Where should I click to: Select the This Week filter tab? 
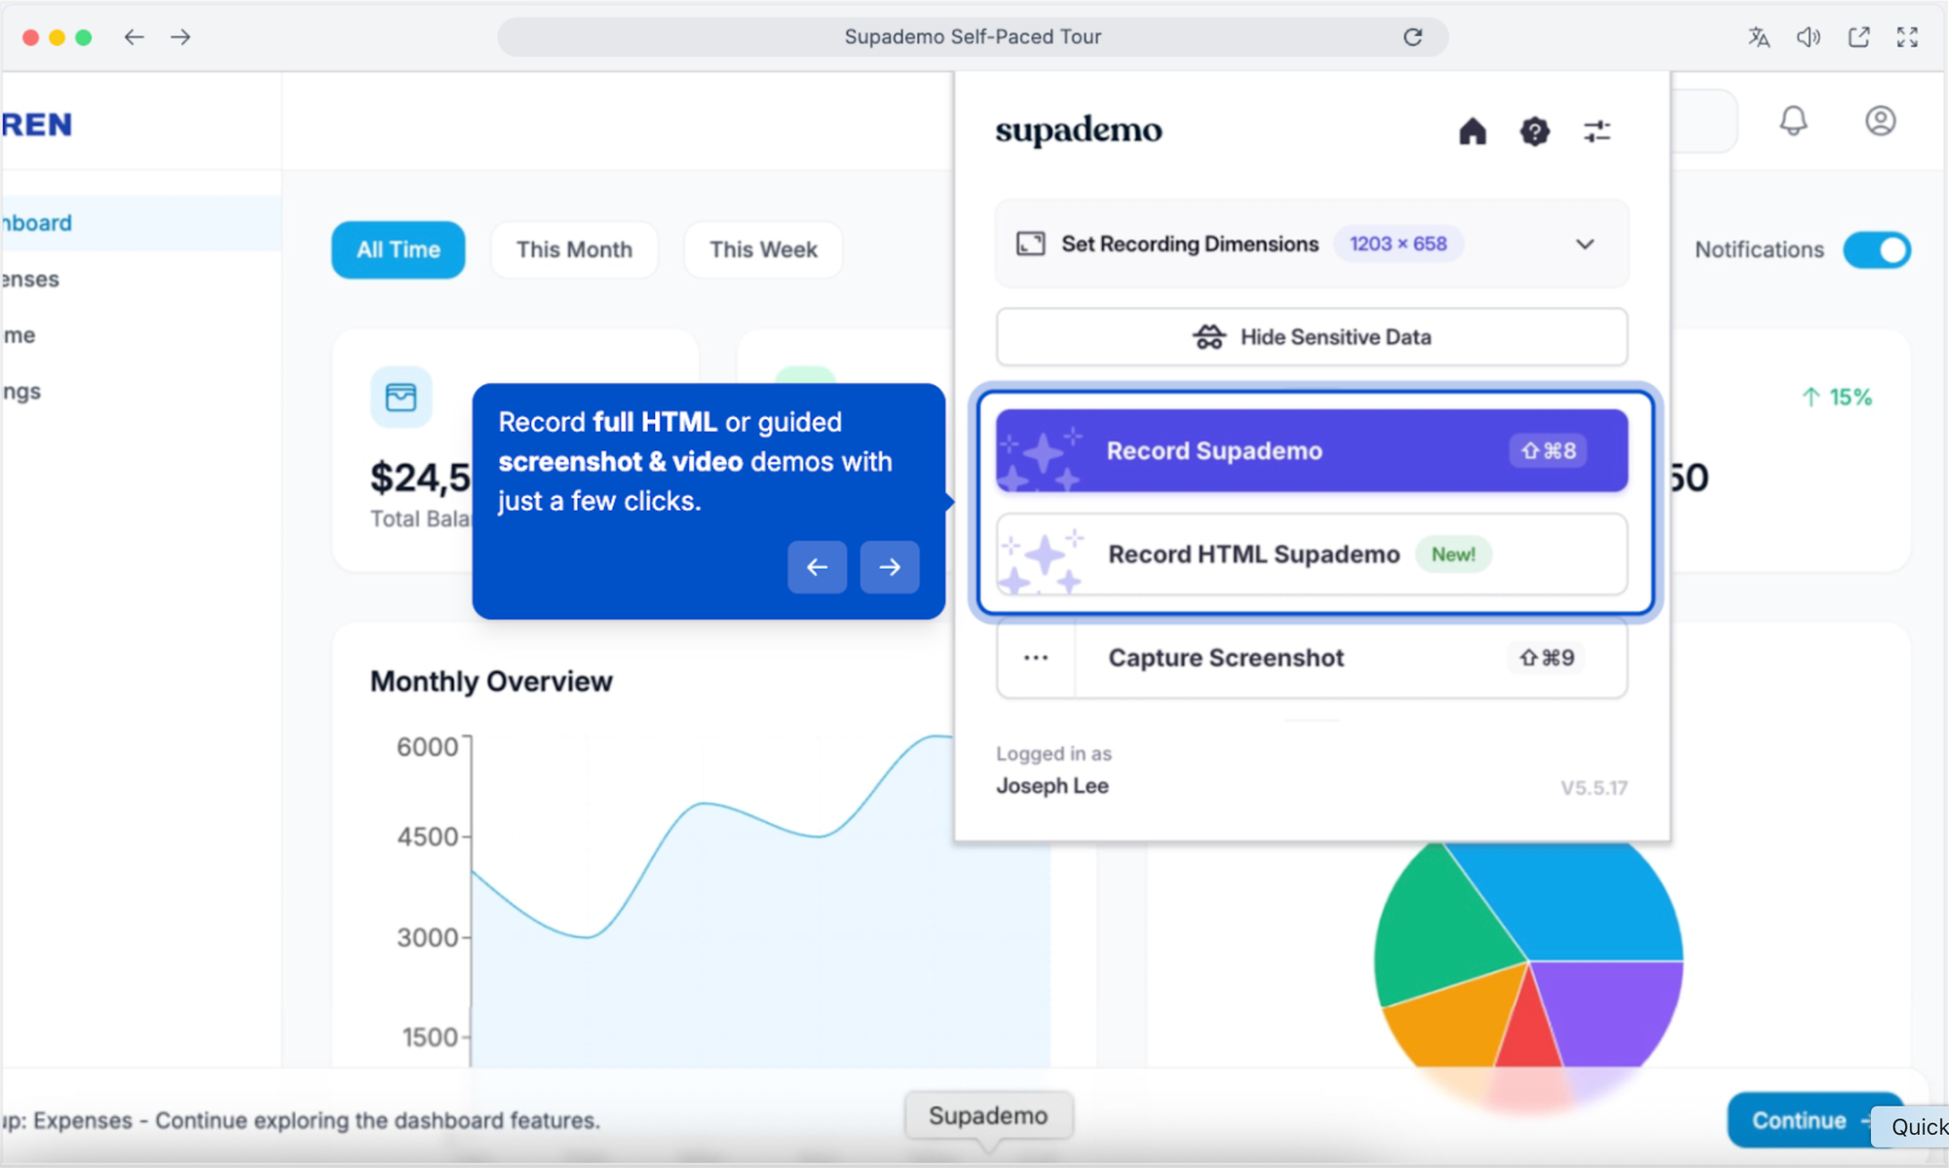763,249
